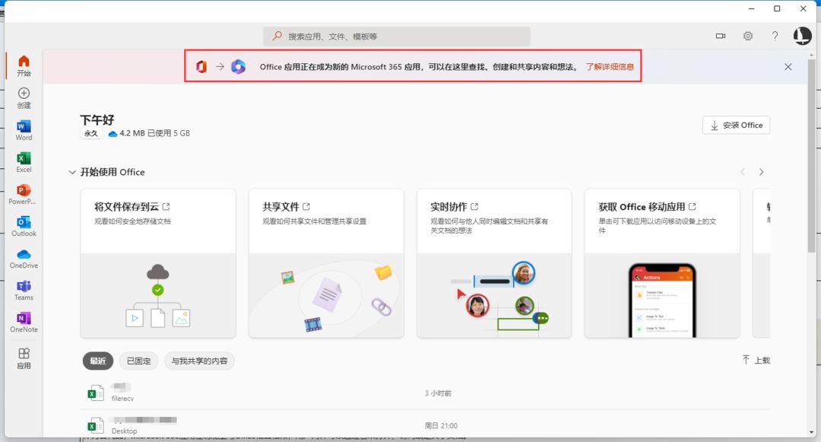
Task: Open external link icon beside 实时协作
Action: pos(474,206)
